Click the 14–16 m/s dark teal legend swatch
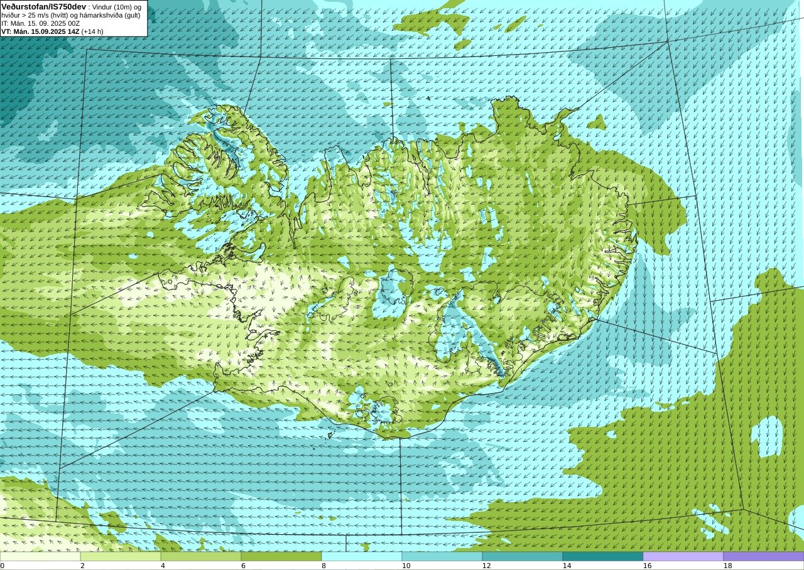 pyautogui.click(x=603, y=556)
